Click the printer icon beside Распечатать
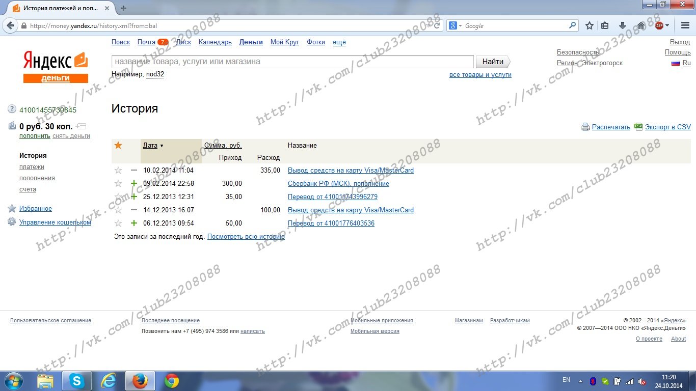The image size is (696, 391). [x=585, y=127]
